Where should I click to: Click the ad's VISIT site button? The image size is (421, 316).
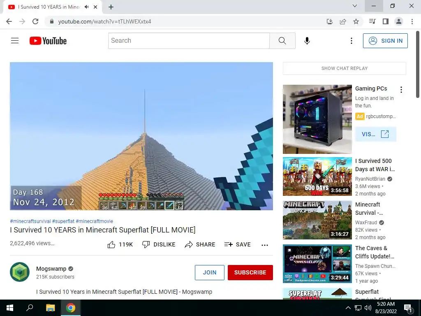click(375, 134)
